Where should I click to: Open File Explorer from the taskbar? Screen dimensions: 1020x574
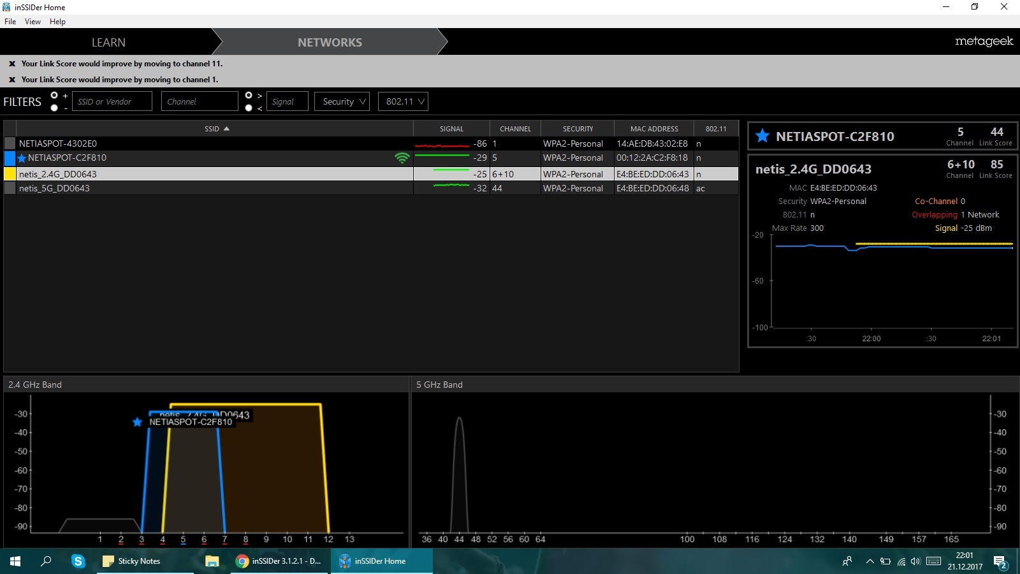click(x=212, y=561)
